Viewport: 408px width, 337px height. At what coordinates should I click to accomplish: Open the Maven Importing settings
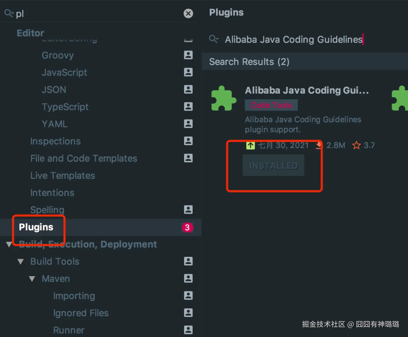(x=74, y=296)
